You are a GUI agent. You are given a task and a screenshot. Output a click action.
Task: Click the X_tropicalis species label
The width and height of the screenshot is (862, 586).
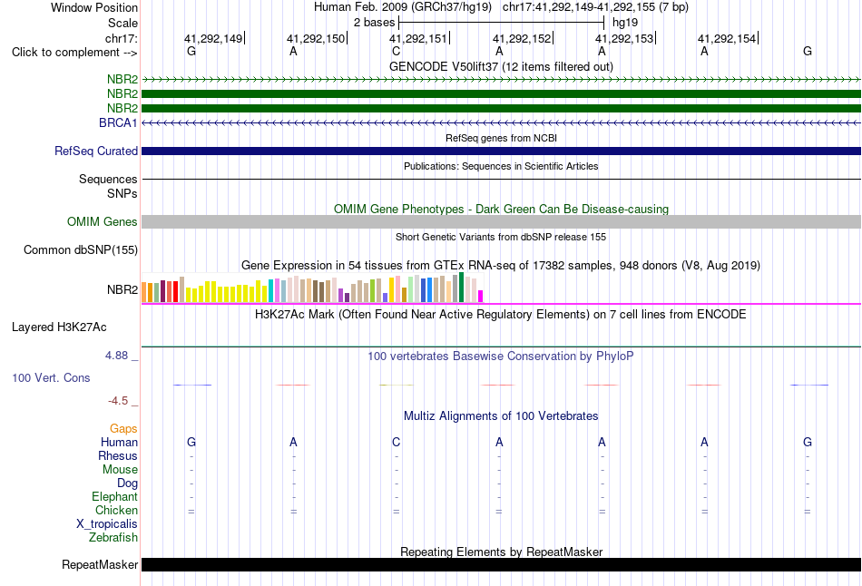(107, 524)
